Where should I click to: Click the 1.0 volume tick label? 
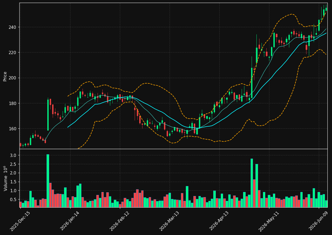pos(14,191)
